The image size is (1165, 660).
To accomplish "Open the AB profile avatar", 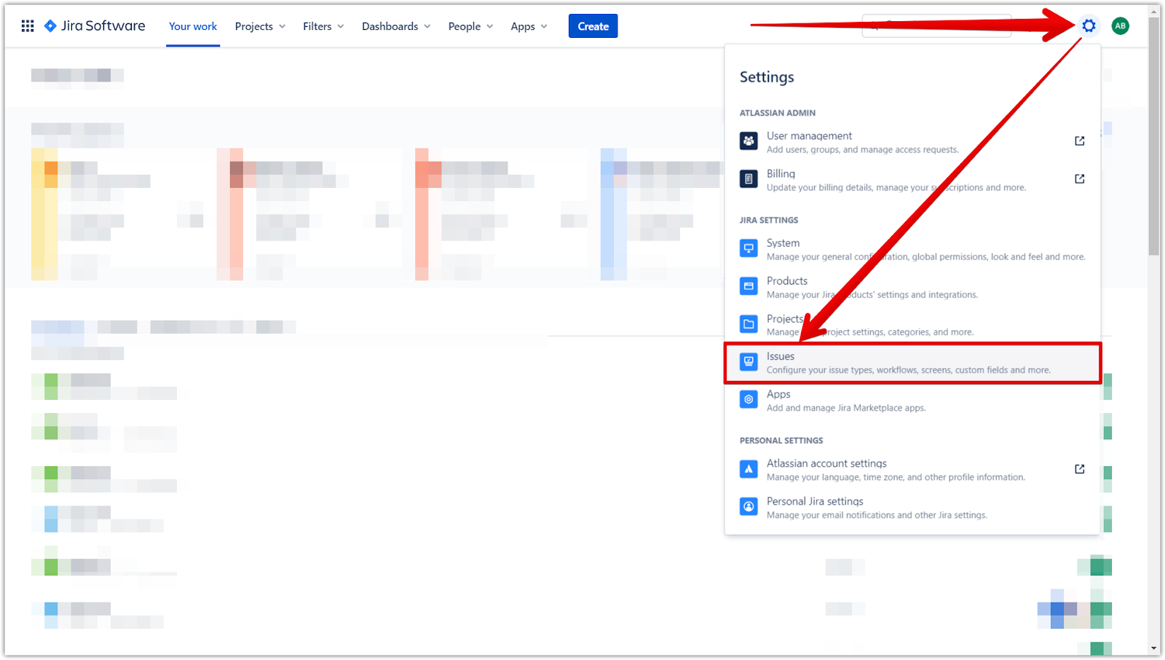I will (1121, 26).
